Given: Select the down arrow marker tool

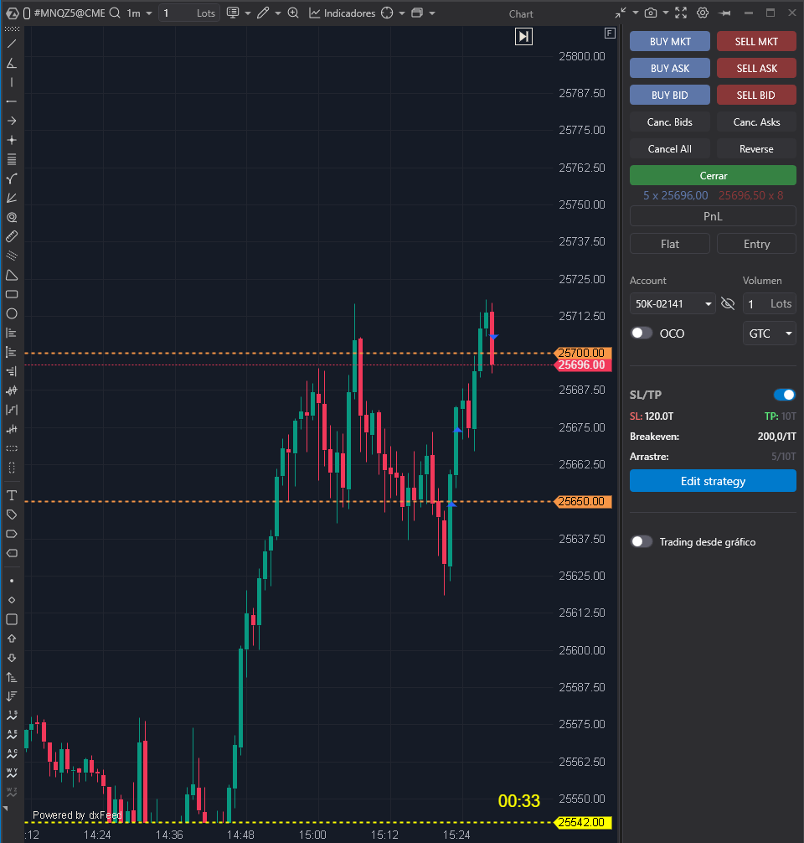Looking at the screenshot, I should tap(11, 658).
